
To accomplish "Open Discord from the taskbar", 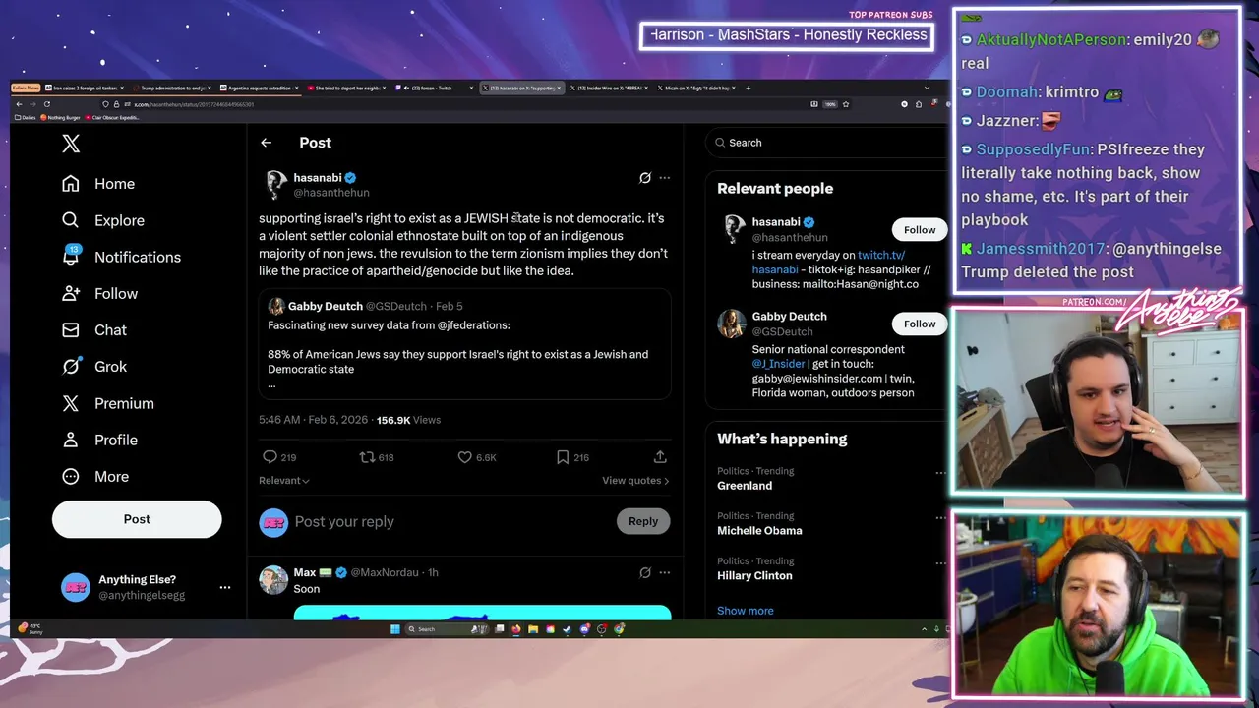I will [x=585, y=629].
